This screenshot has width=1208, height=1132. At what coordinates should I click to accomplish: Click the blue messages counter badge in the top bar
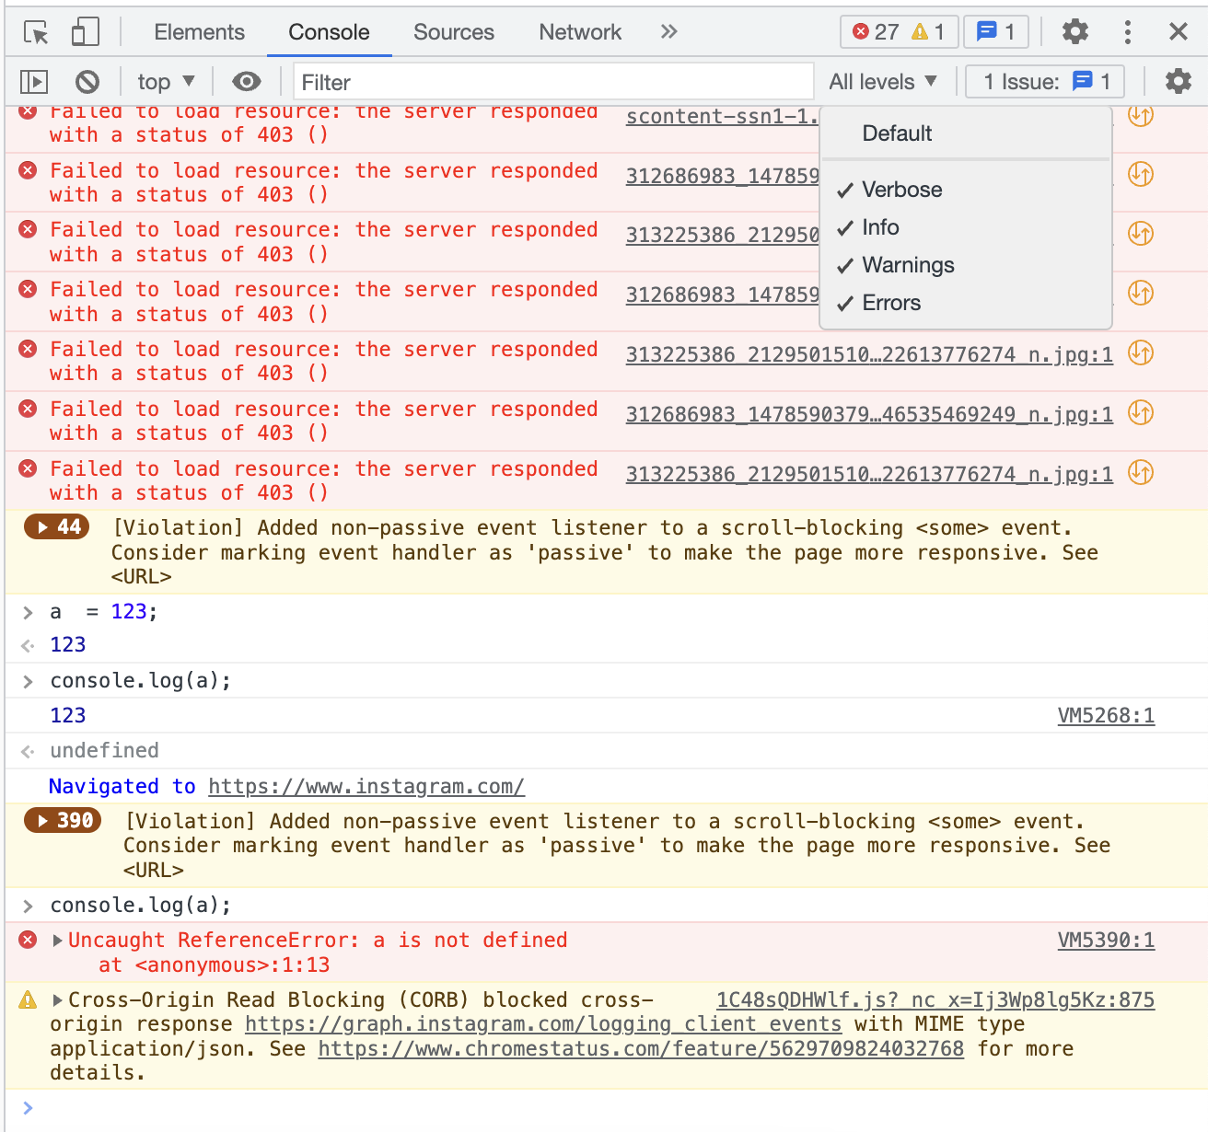tap(996, 32)
